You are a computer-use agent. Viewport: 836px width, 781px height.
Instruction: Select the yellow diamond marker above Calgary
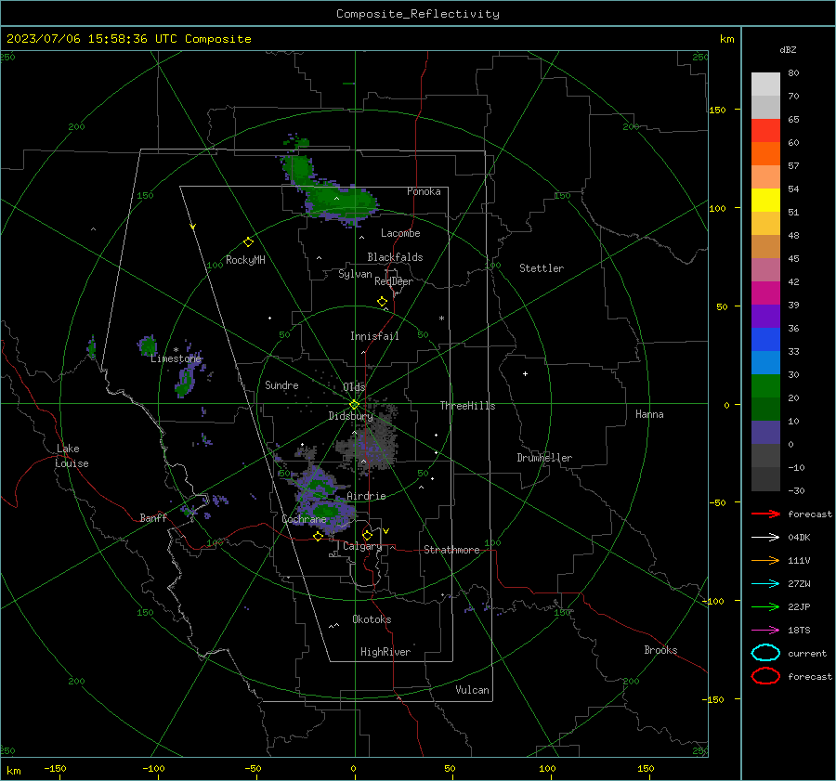point(367,535)
